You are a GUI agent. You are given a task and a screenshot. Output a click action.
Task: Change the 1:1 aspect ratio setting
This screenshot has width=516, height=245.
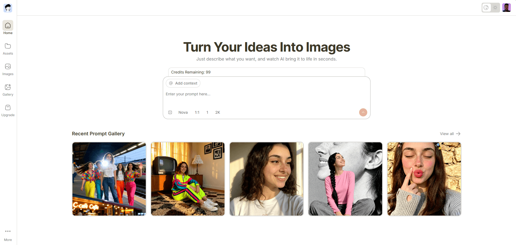click(x=197, y=112)
